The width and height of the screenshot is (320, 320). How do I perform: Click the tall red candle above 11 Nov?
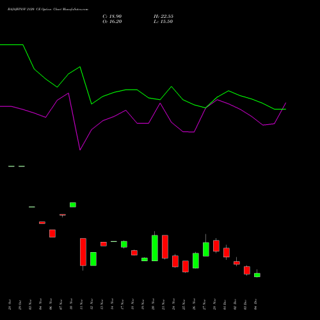[x=83, y=252]
